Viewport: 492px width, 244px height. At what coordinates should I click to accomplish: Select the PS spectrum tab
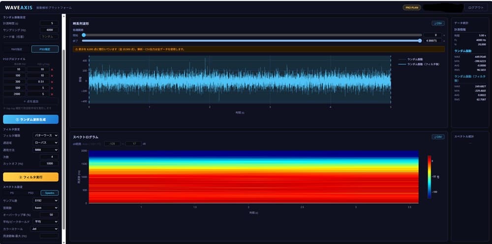pyautogui.click(x=12, y=193)
